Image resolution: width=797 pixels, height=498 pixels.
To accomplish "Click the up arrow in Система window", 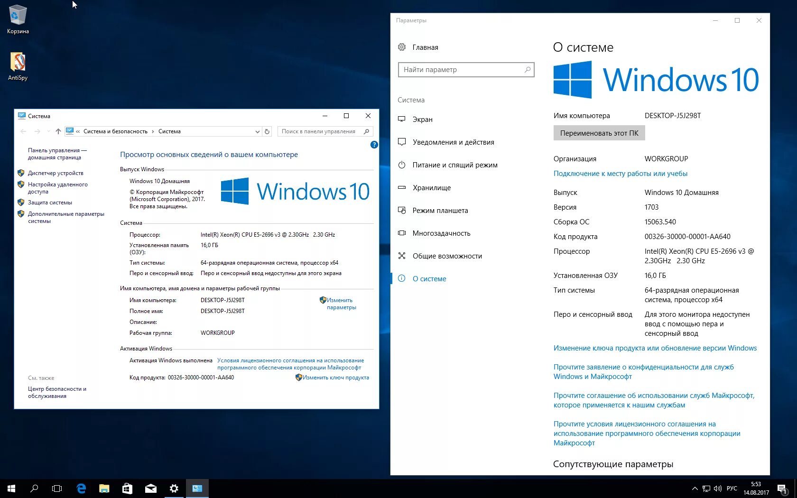I will click(x=58, y=131).
